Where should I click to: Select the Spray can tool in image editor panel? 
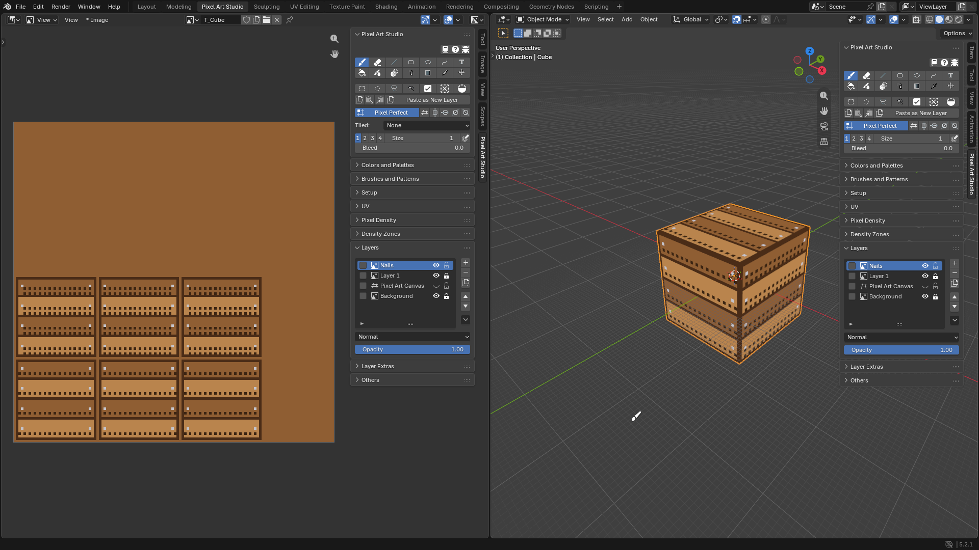click(x=411, y=73)
